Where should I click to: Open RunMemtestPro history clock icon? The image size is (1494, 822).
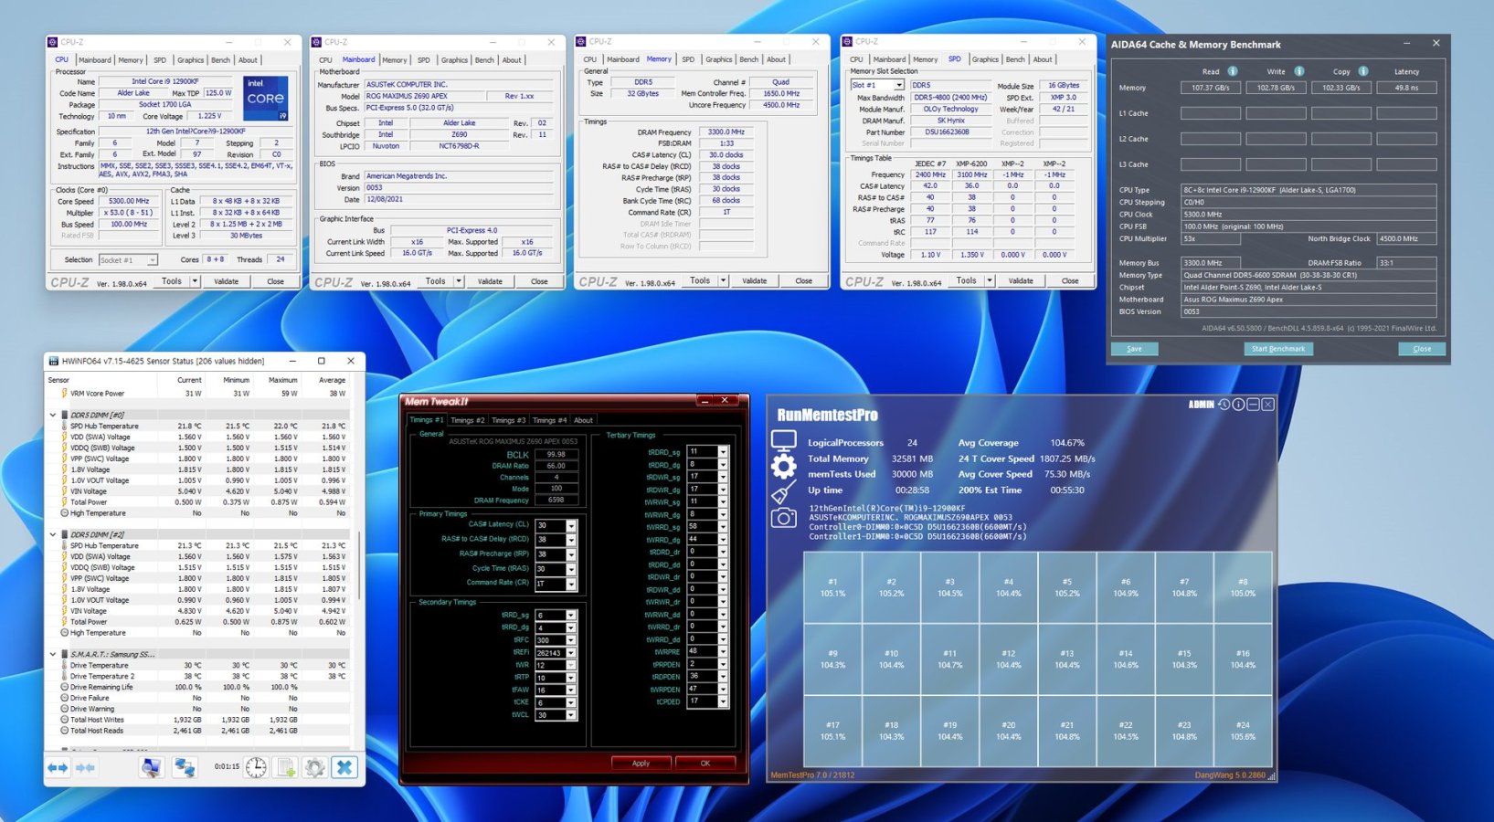tap(1224, 405)
